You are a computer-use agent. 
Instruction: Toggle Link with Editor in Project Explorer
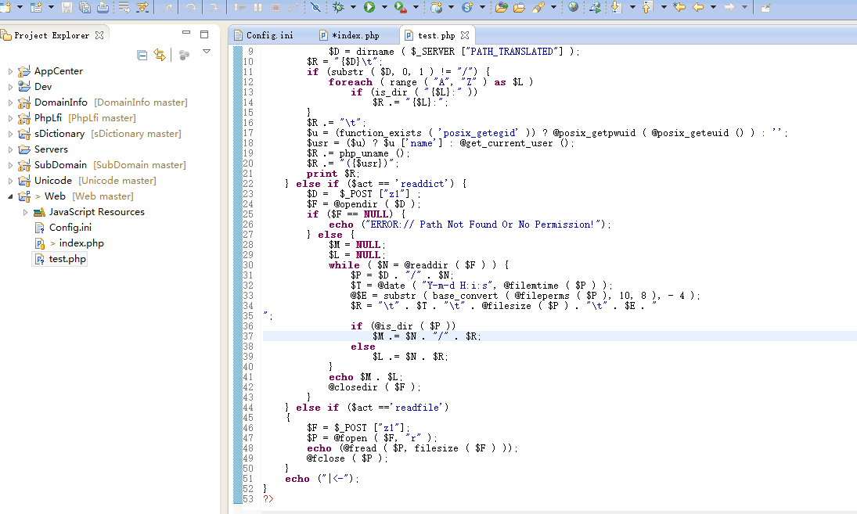[160, 55]
